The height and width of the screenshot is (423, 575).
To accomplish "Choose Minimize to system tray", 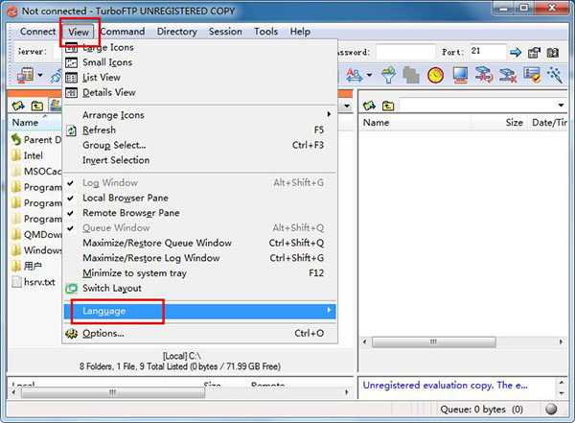I will click(x=200, y=272).
